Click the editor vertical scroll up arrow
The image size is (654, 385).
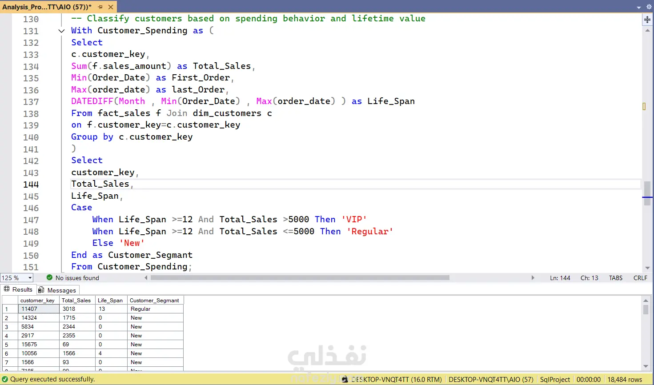[647, 31]
